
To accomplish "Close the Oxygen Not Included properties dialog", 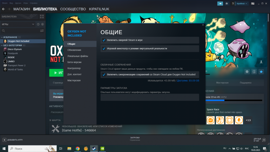I will (x=203, y=25).
